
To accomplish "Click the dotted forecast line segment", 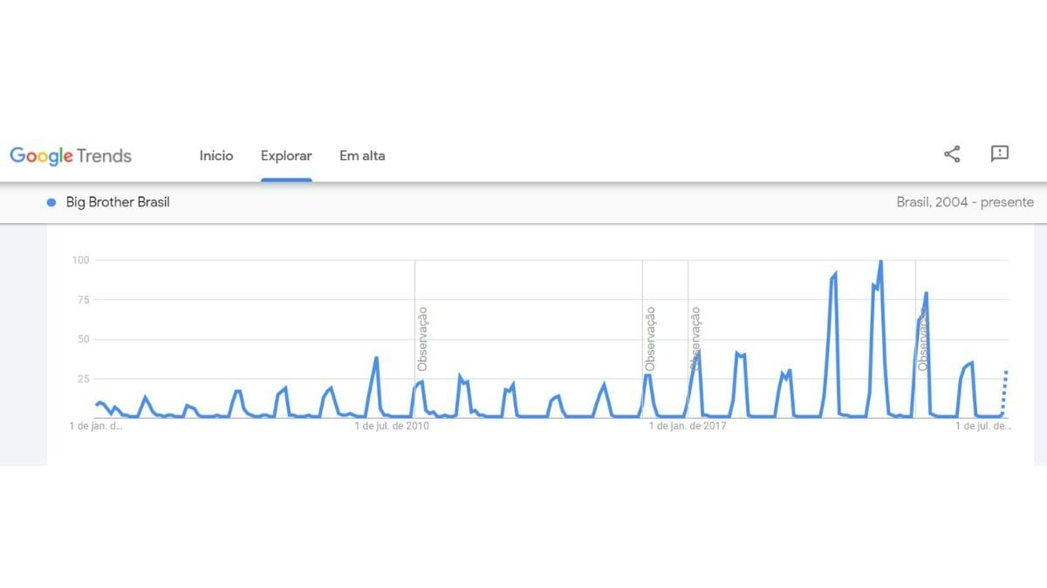I will pyautogui.click(x=1004, y=392).
